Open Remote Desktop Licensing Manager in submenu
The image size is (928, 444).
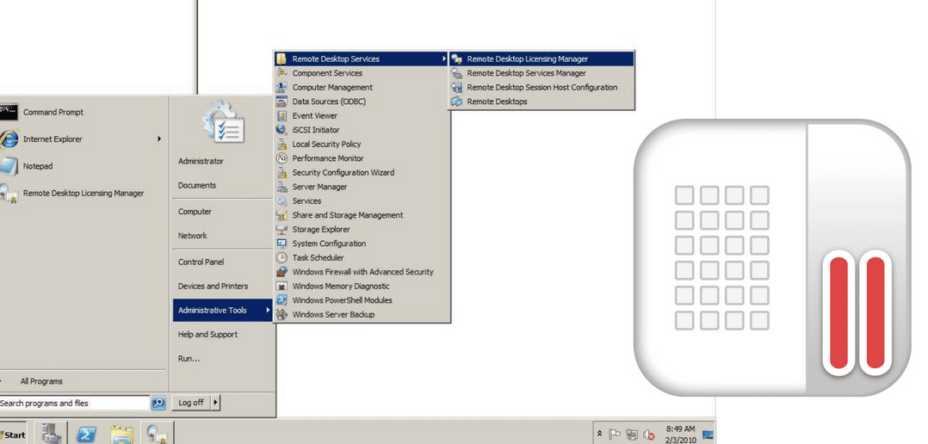pos(541,59)
